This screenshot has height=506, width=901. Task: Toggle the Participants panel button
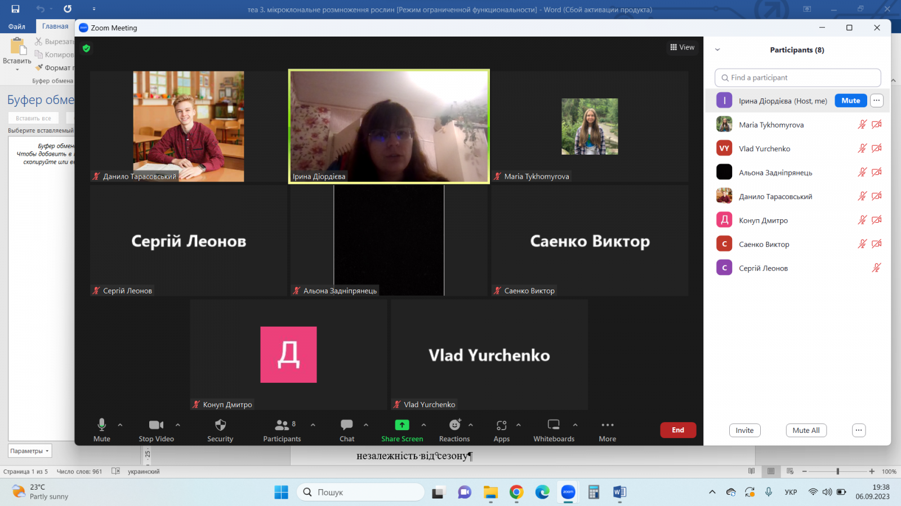(x=282, y=430)
